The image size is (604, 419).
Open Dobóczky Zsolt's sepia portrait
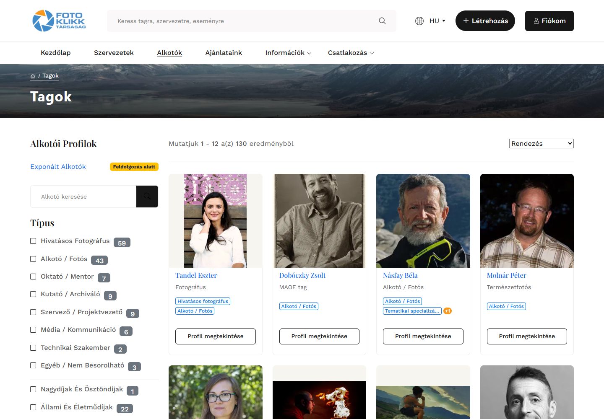click(319, 221)
